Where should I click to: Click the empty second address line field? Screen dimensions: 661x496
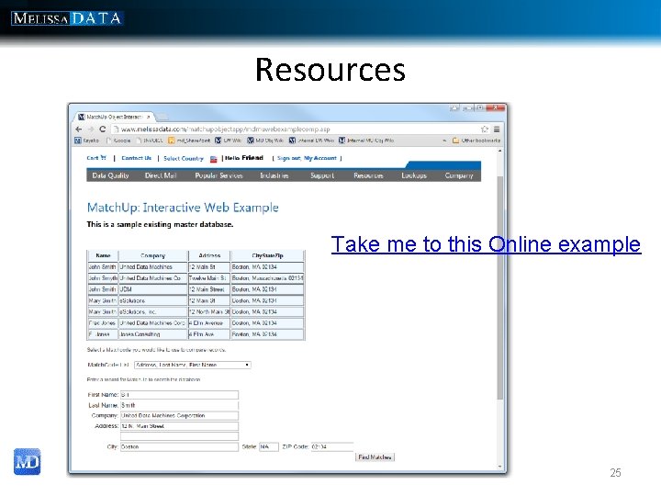coord(179,436)
